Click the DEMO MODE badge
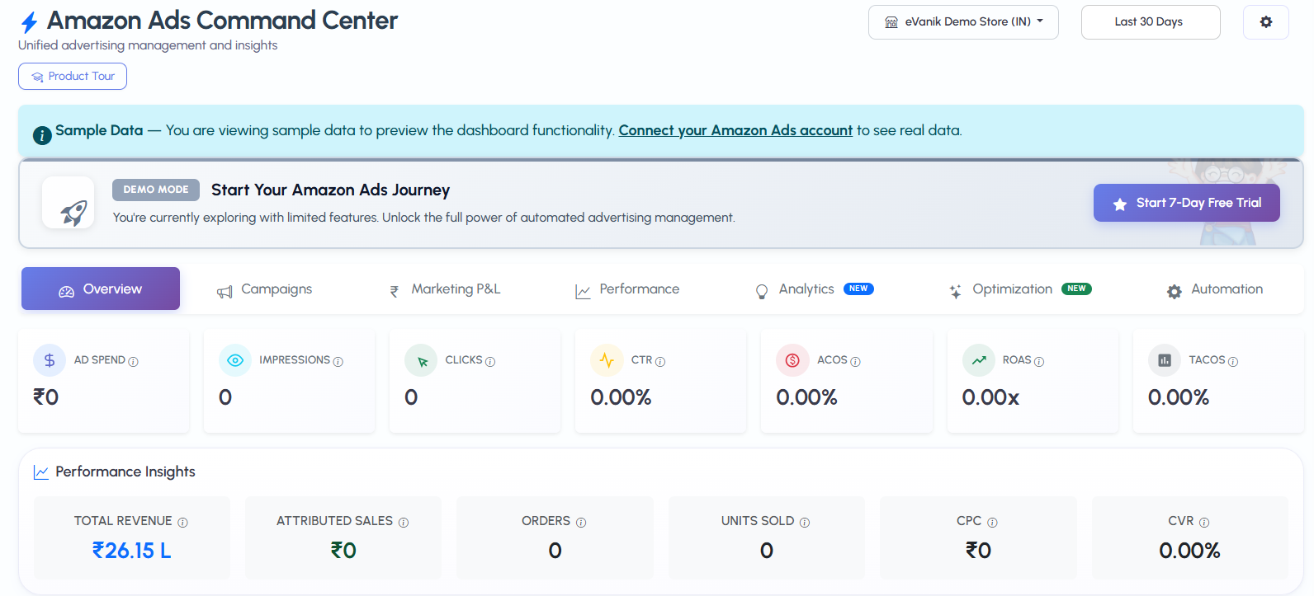This screenshot has width=1314, height=596. 156,190
